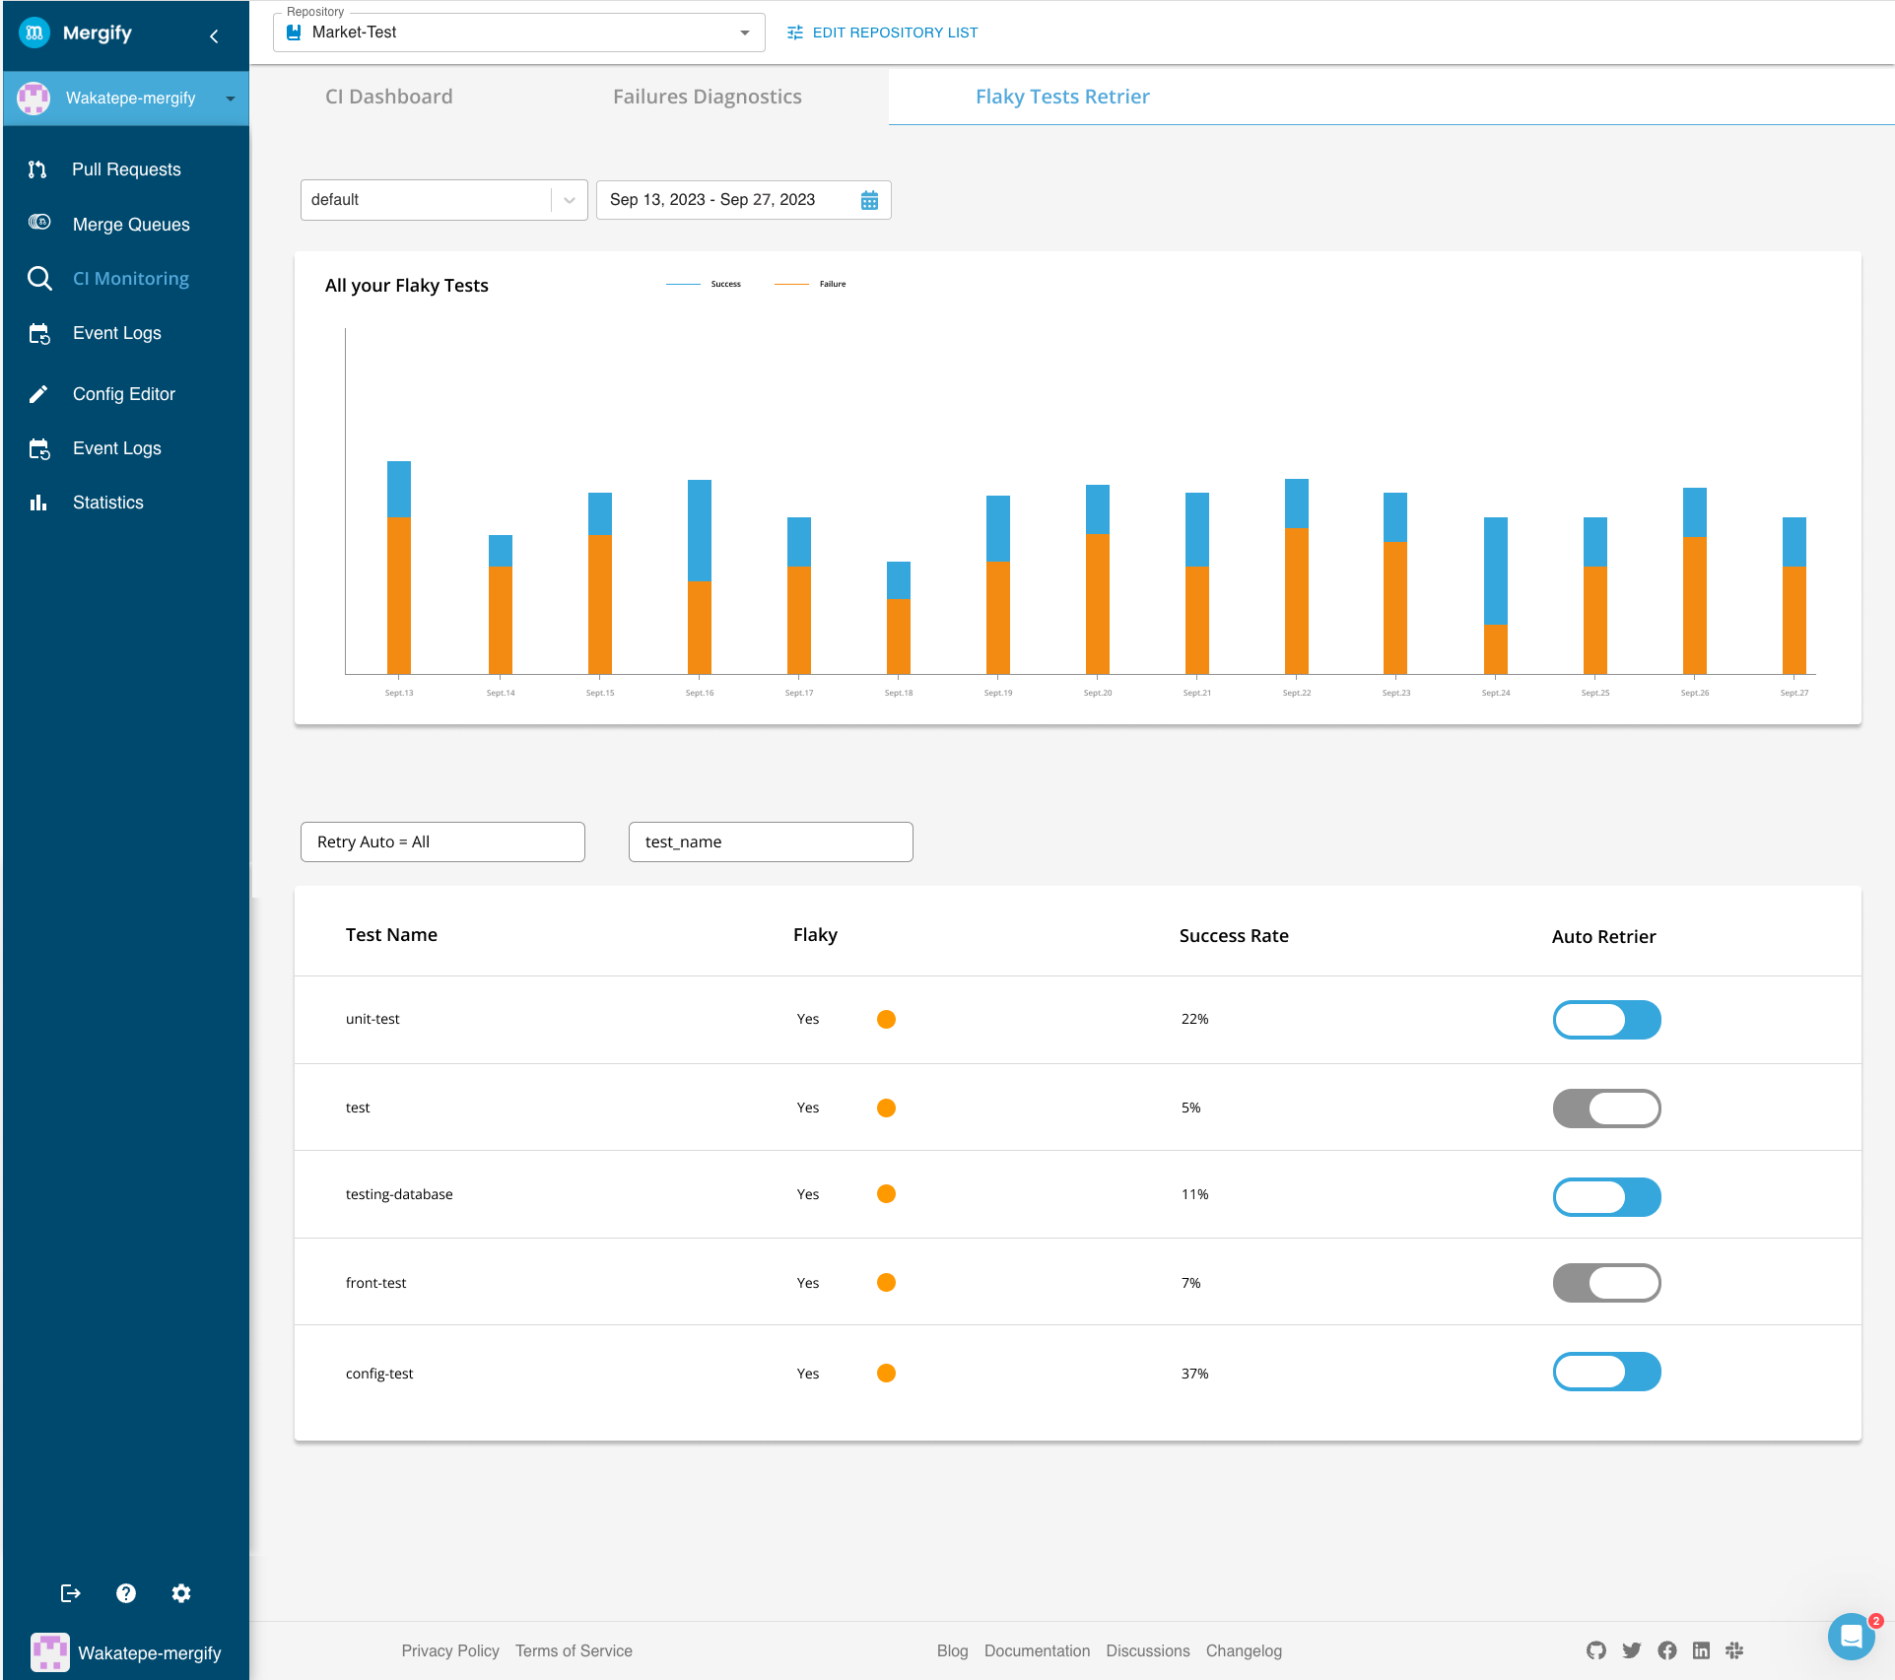Click the logout icon in sidebar footer
Viewport: 1895px width, 1680px height.
(x=70, y=1593)
